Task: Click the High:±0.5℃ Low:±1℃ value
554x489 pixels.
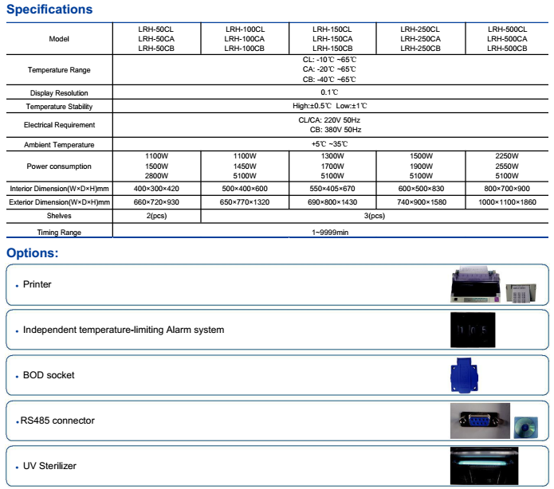Action: coord(330,106)
